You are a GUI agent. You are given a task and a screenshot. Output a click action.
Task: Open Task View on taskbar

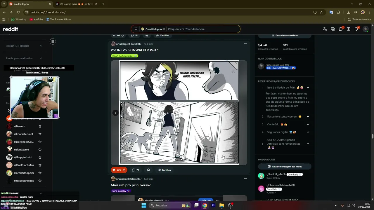196,205
